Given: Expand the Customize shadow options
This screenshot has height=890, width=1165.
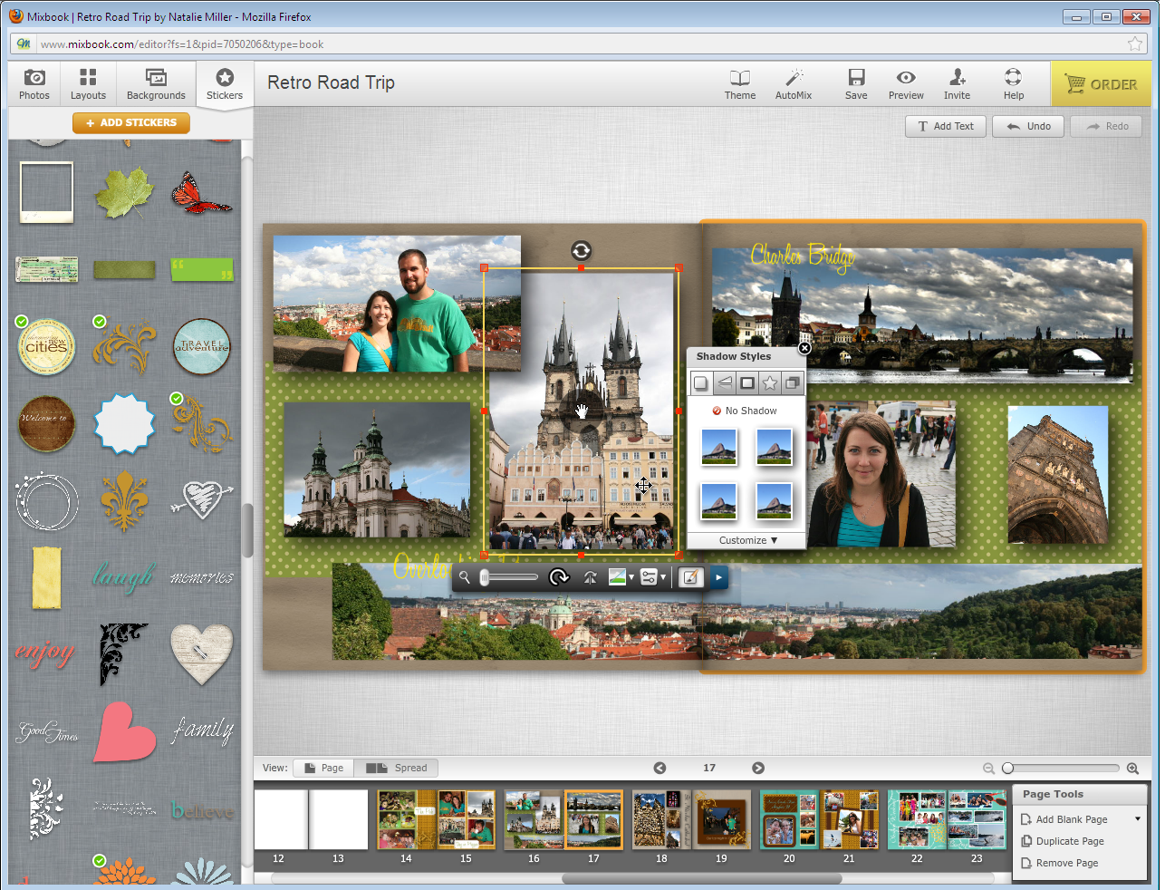Looking at the screenshot, I should click(746, 540).
